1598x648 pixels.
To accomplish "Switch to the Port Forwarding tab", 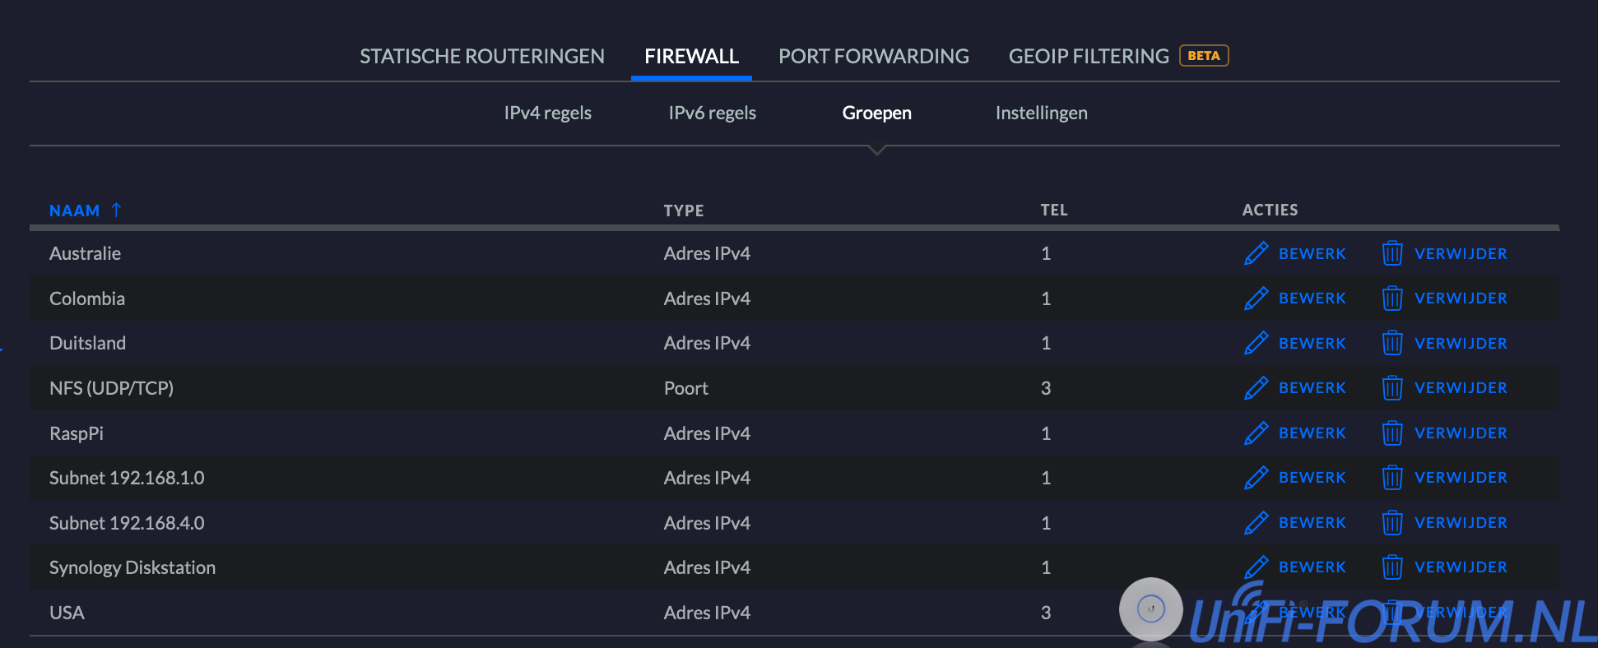I will pos(873,56).
